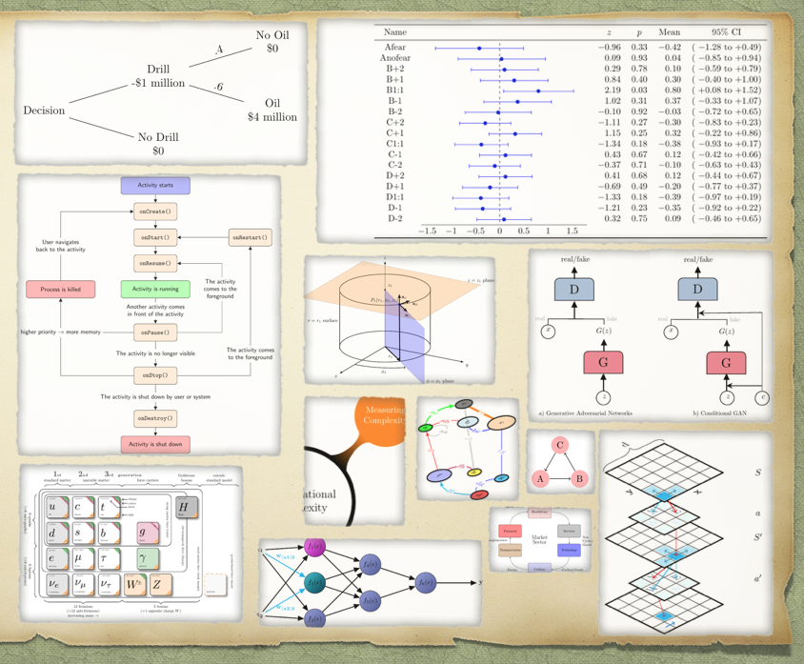
Task: Click the onStop() node
Action: (155, 375)
